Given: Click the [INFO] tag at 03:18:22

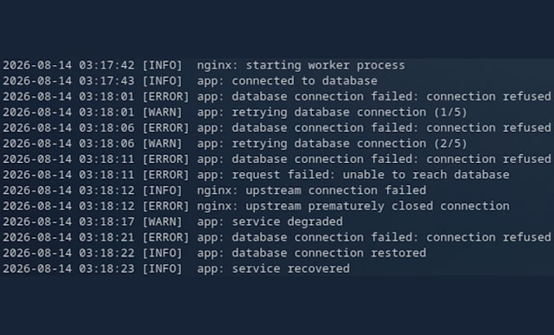Looking at the screenshot, I should [162, 253].
